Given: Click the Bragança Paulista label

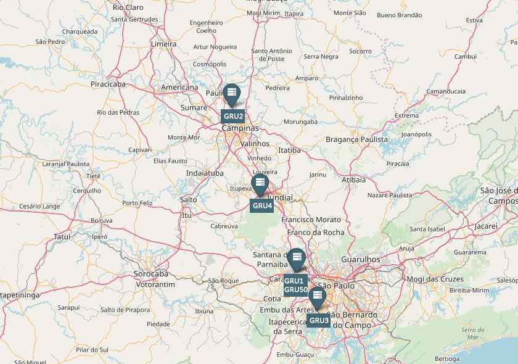Looking at the screenshot, I should [x=356, y=139].
